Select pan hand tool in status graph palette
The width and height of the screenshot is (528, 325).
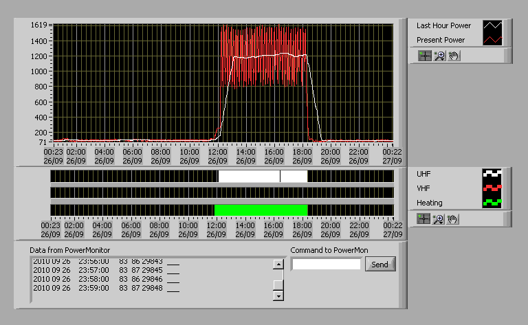[453, 218]
